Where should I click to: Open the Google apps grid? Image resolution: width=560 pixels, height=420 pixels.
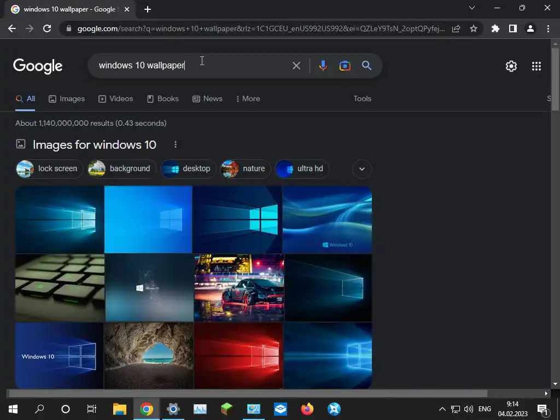pyautogui.click(x=536, y=66)
